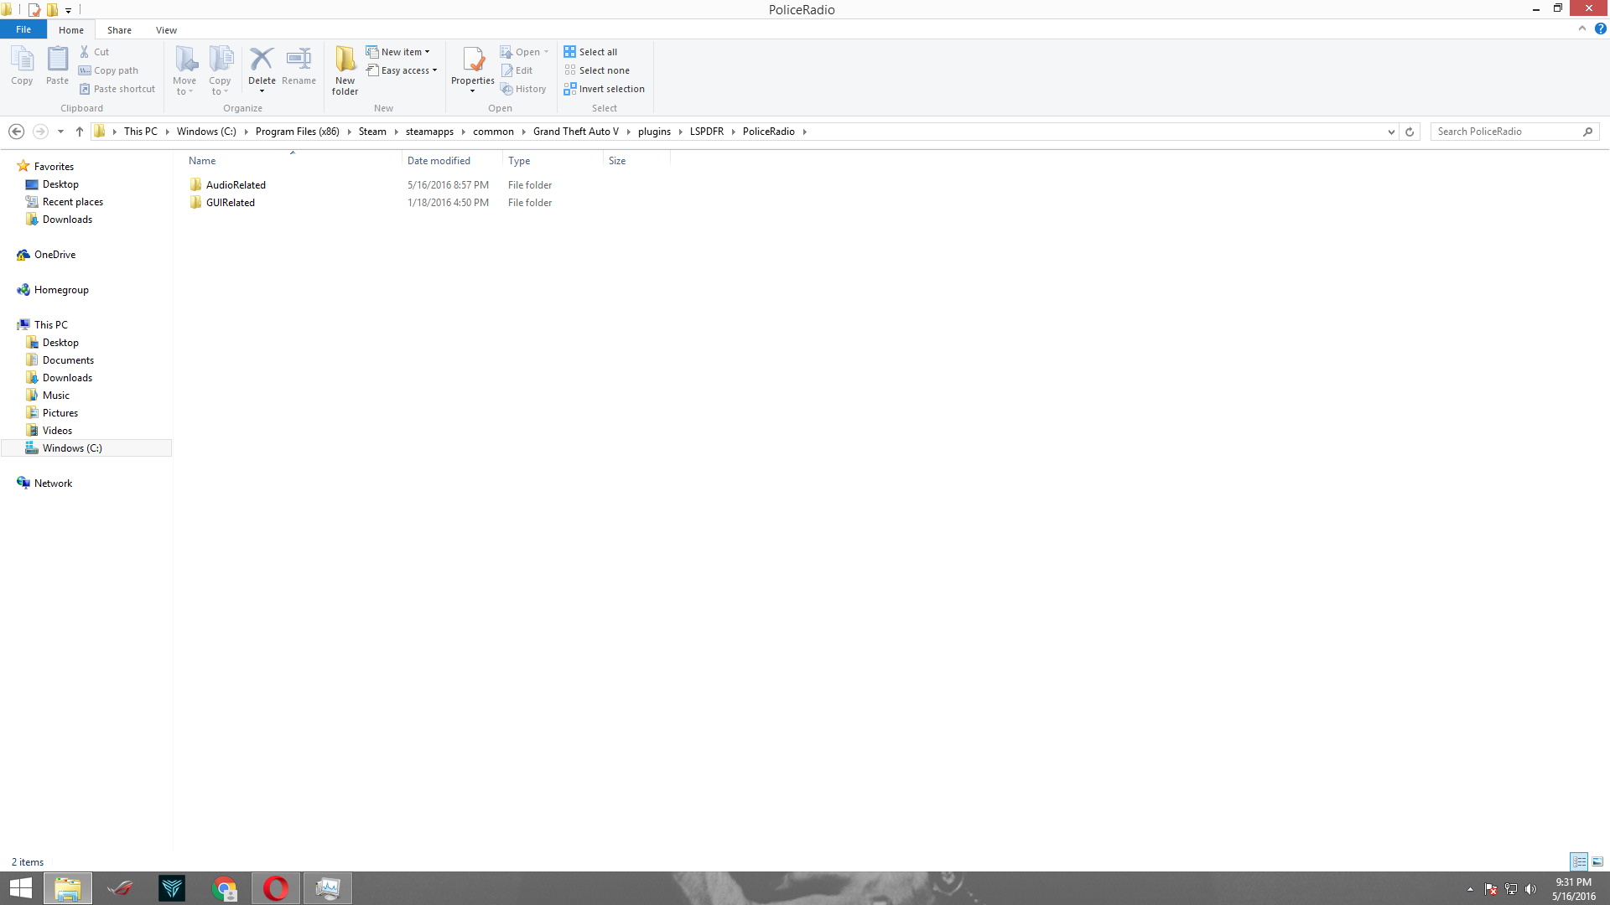Switch to details list view
This screenshot has height=905, width=1610.
coord(1579,861)
